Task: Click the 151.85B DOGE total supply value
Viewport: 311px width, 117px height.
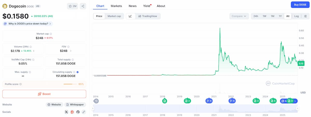Action: [66, 63]
